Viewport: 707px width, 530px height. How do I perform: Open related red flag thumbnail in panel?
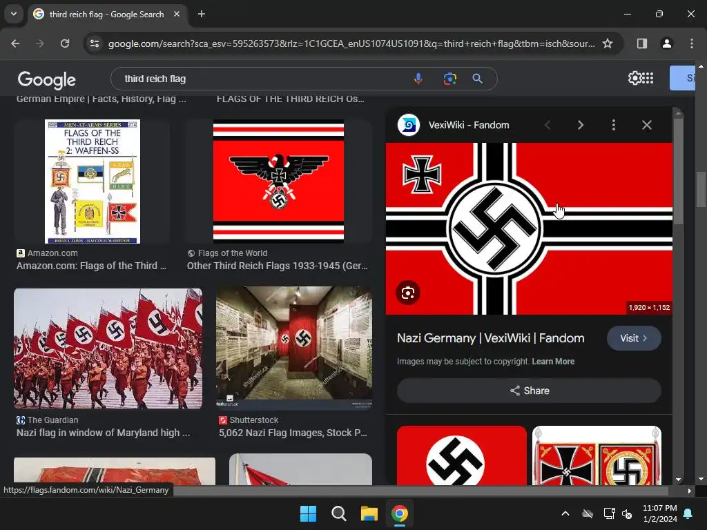[x=462, y=455]
